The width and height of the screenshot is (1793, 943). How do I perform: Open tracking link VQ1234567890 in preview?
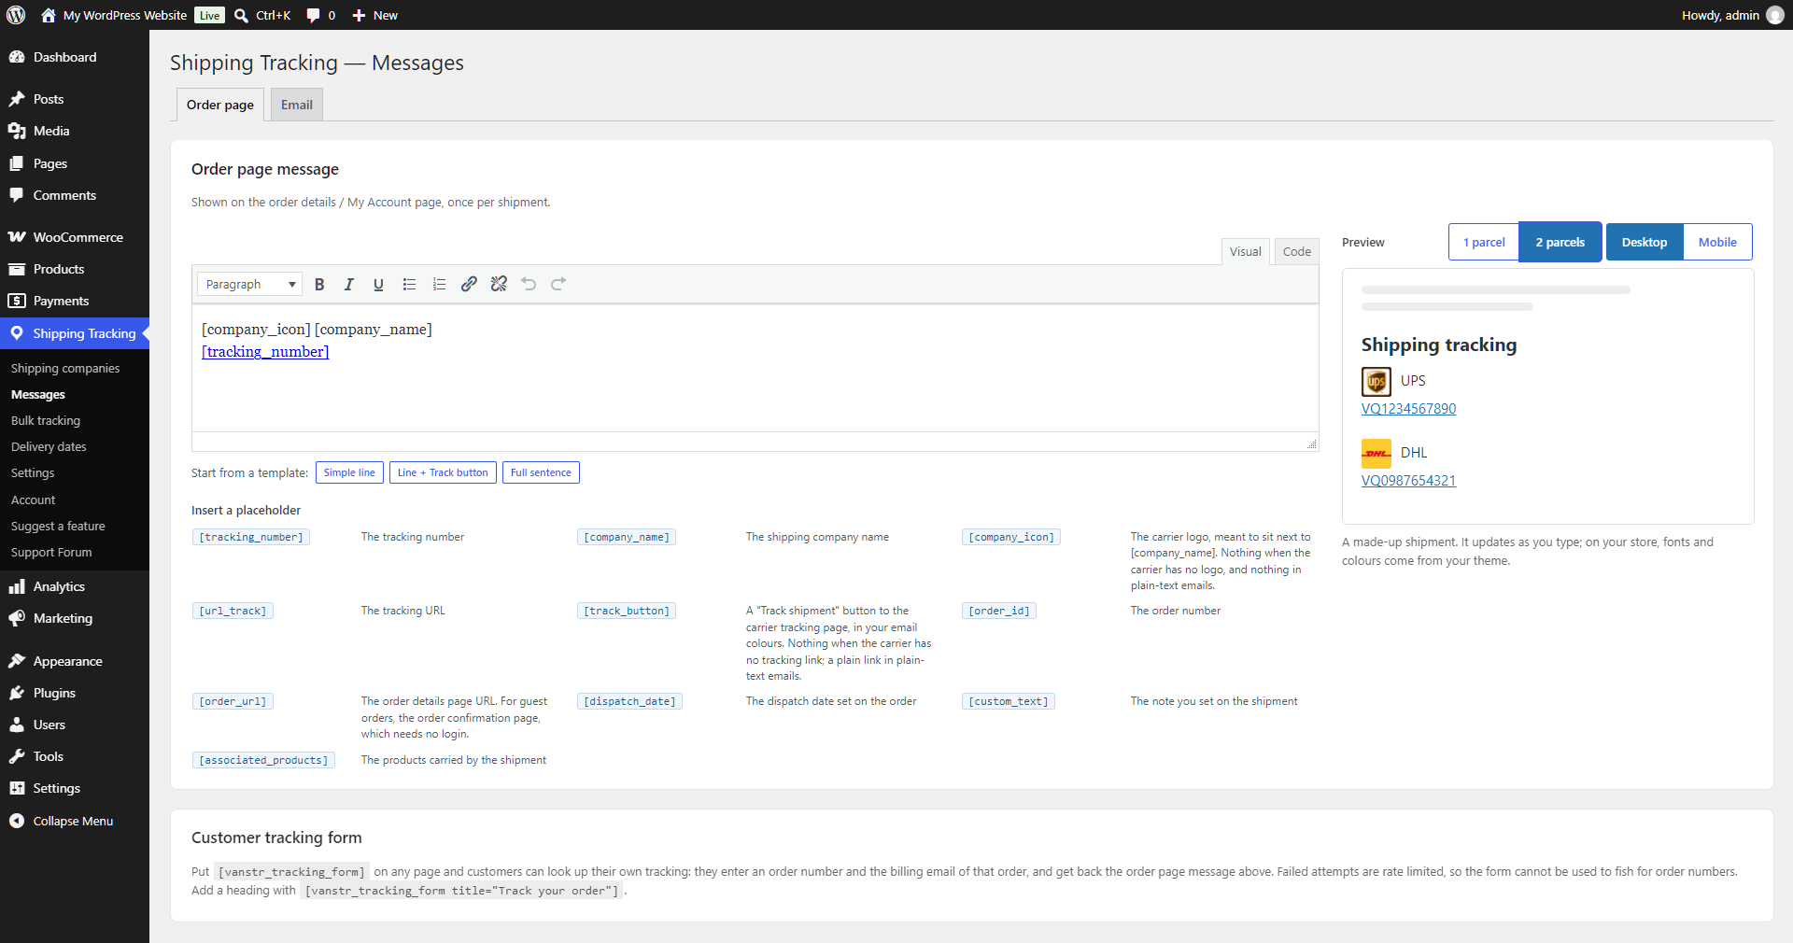pyautogui.click(x=1408, y=409)
